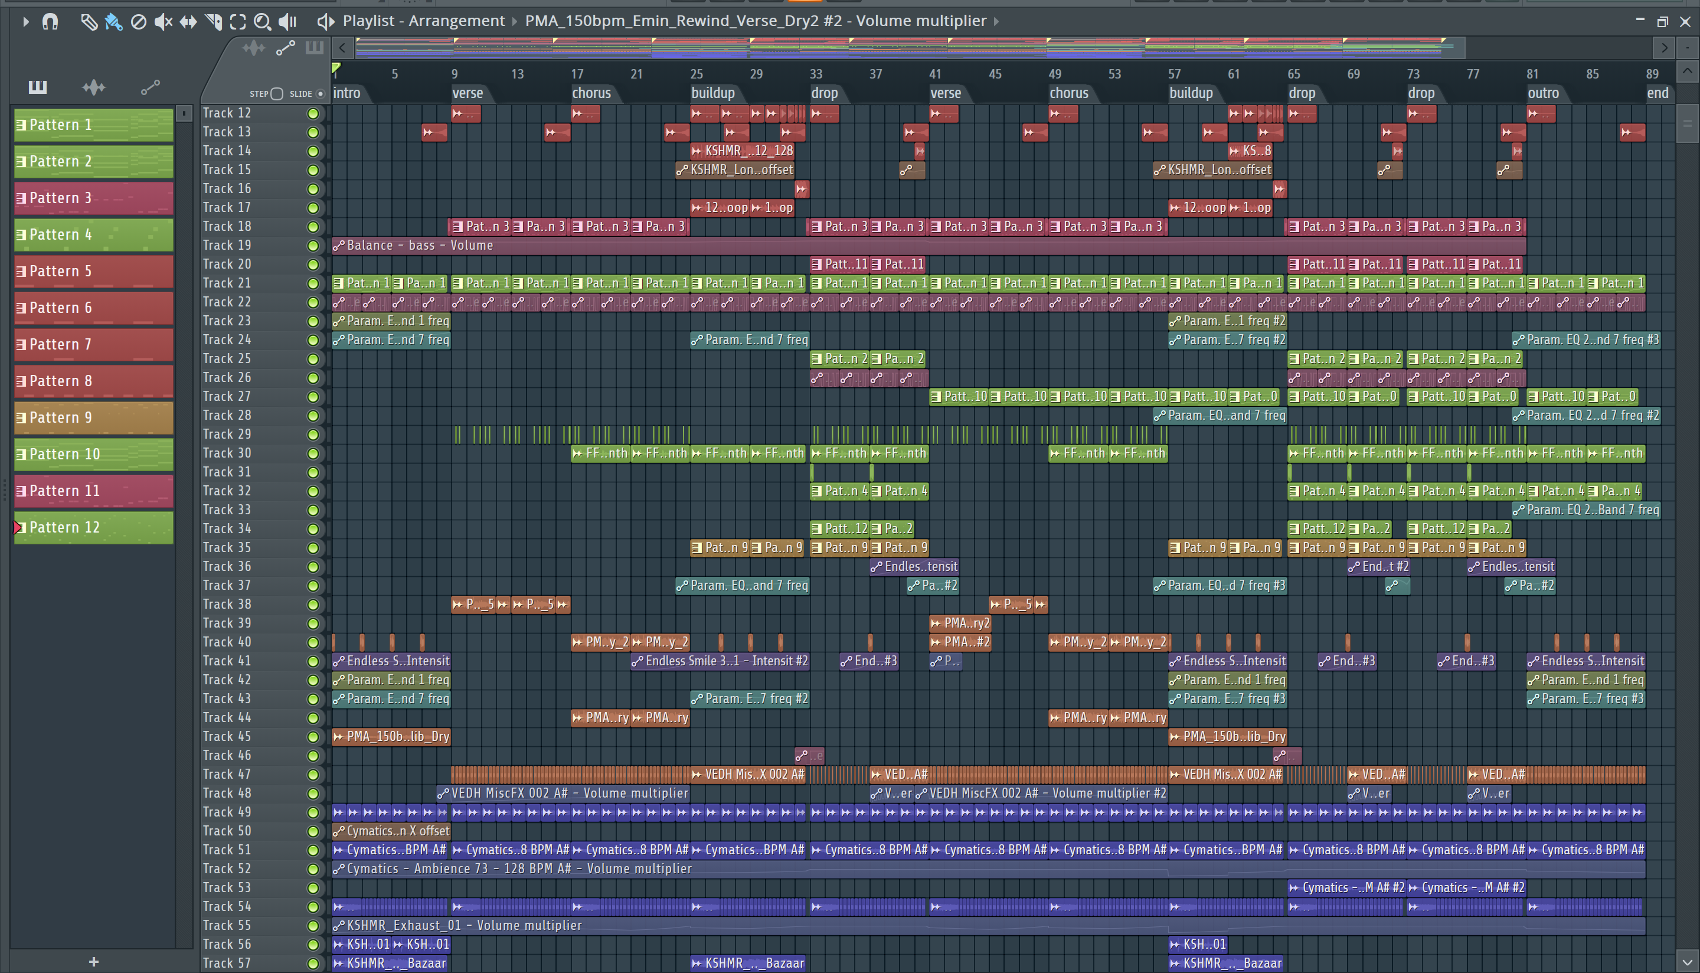
Task: Mute Track 36 with its green LED
Action: coord(313,567)
